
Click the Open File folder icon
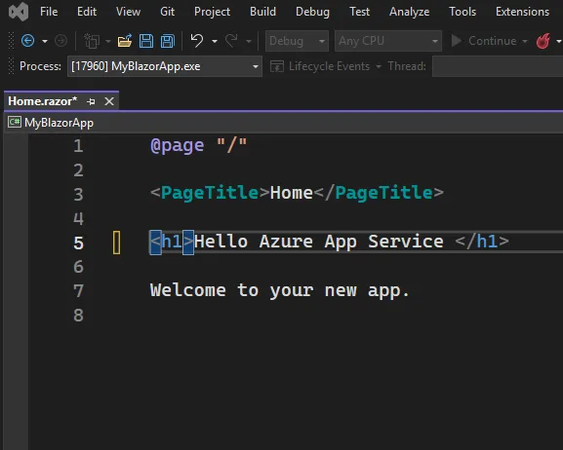(x=125, y=41)
